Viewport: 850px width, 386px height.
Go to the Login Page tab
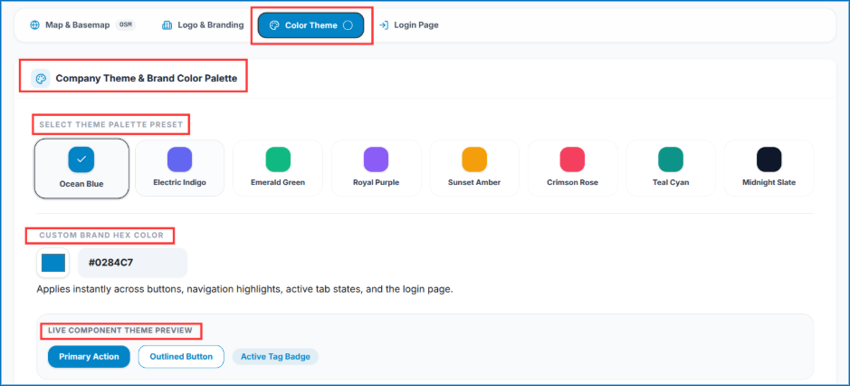point(409,25)
